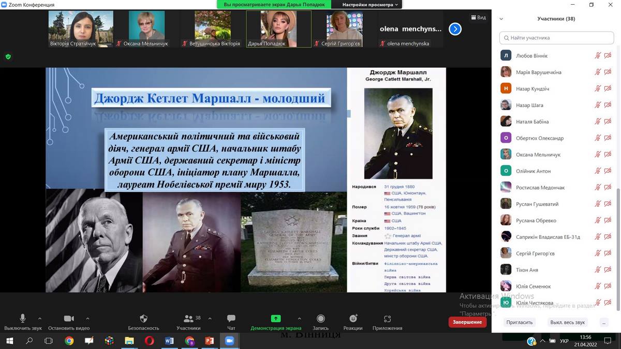
Task: Click the muted mic icon for Любов Вінник
Action: pos(598,55)
